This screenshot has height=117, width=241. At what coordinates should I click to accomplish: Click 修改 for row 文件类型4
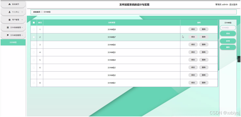click(193, 60)
